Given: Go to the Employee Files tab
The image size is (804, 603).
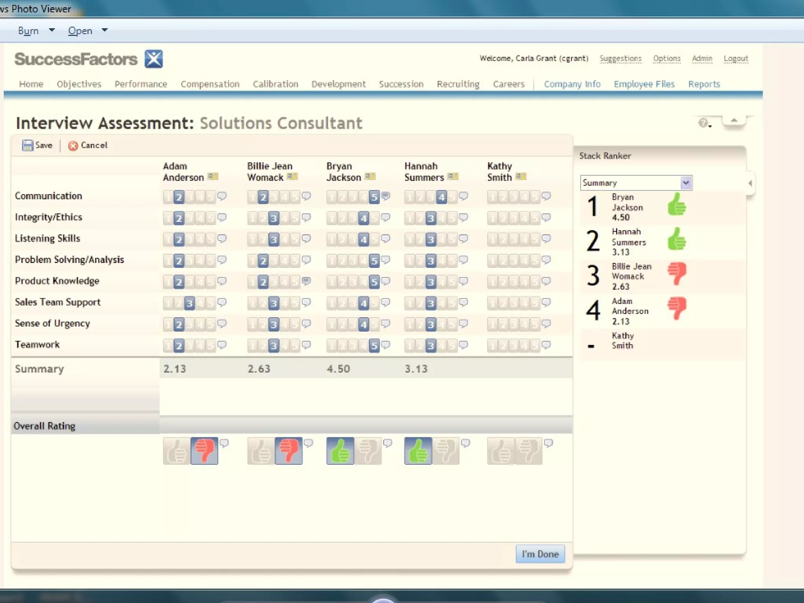Looking at the screenshot, I should coord(644,84).
